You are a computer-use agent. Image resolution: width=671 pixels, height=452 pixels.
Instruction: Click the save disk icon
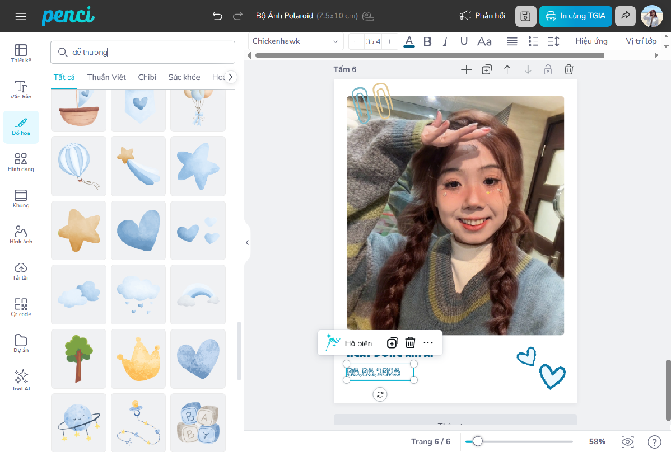(x=525, y=16)
